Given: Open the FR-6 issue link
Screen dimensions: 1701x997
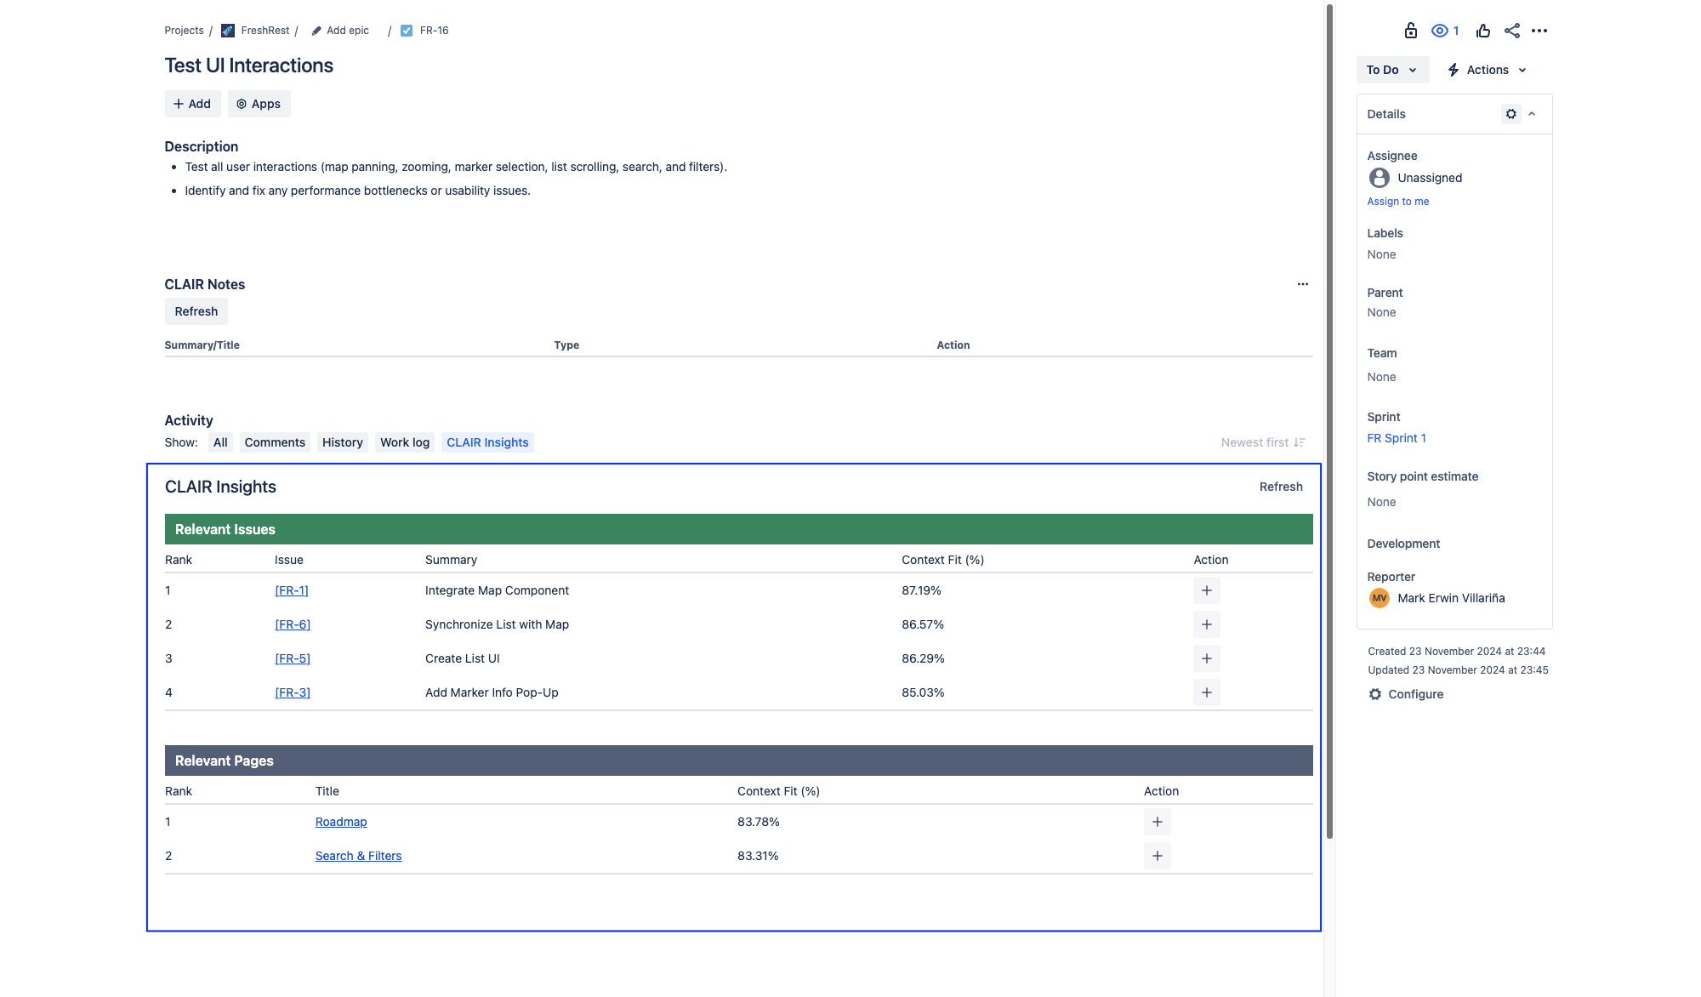Looking at the screenshot, I should (293, 624).
